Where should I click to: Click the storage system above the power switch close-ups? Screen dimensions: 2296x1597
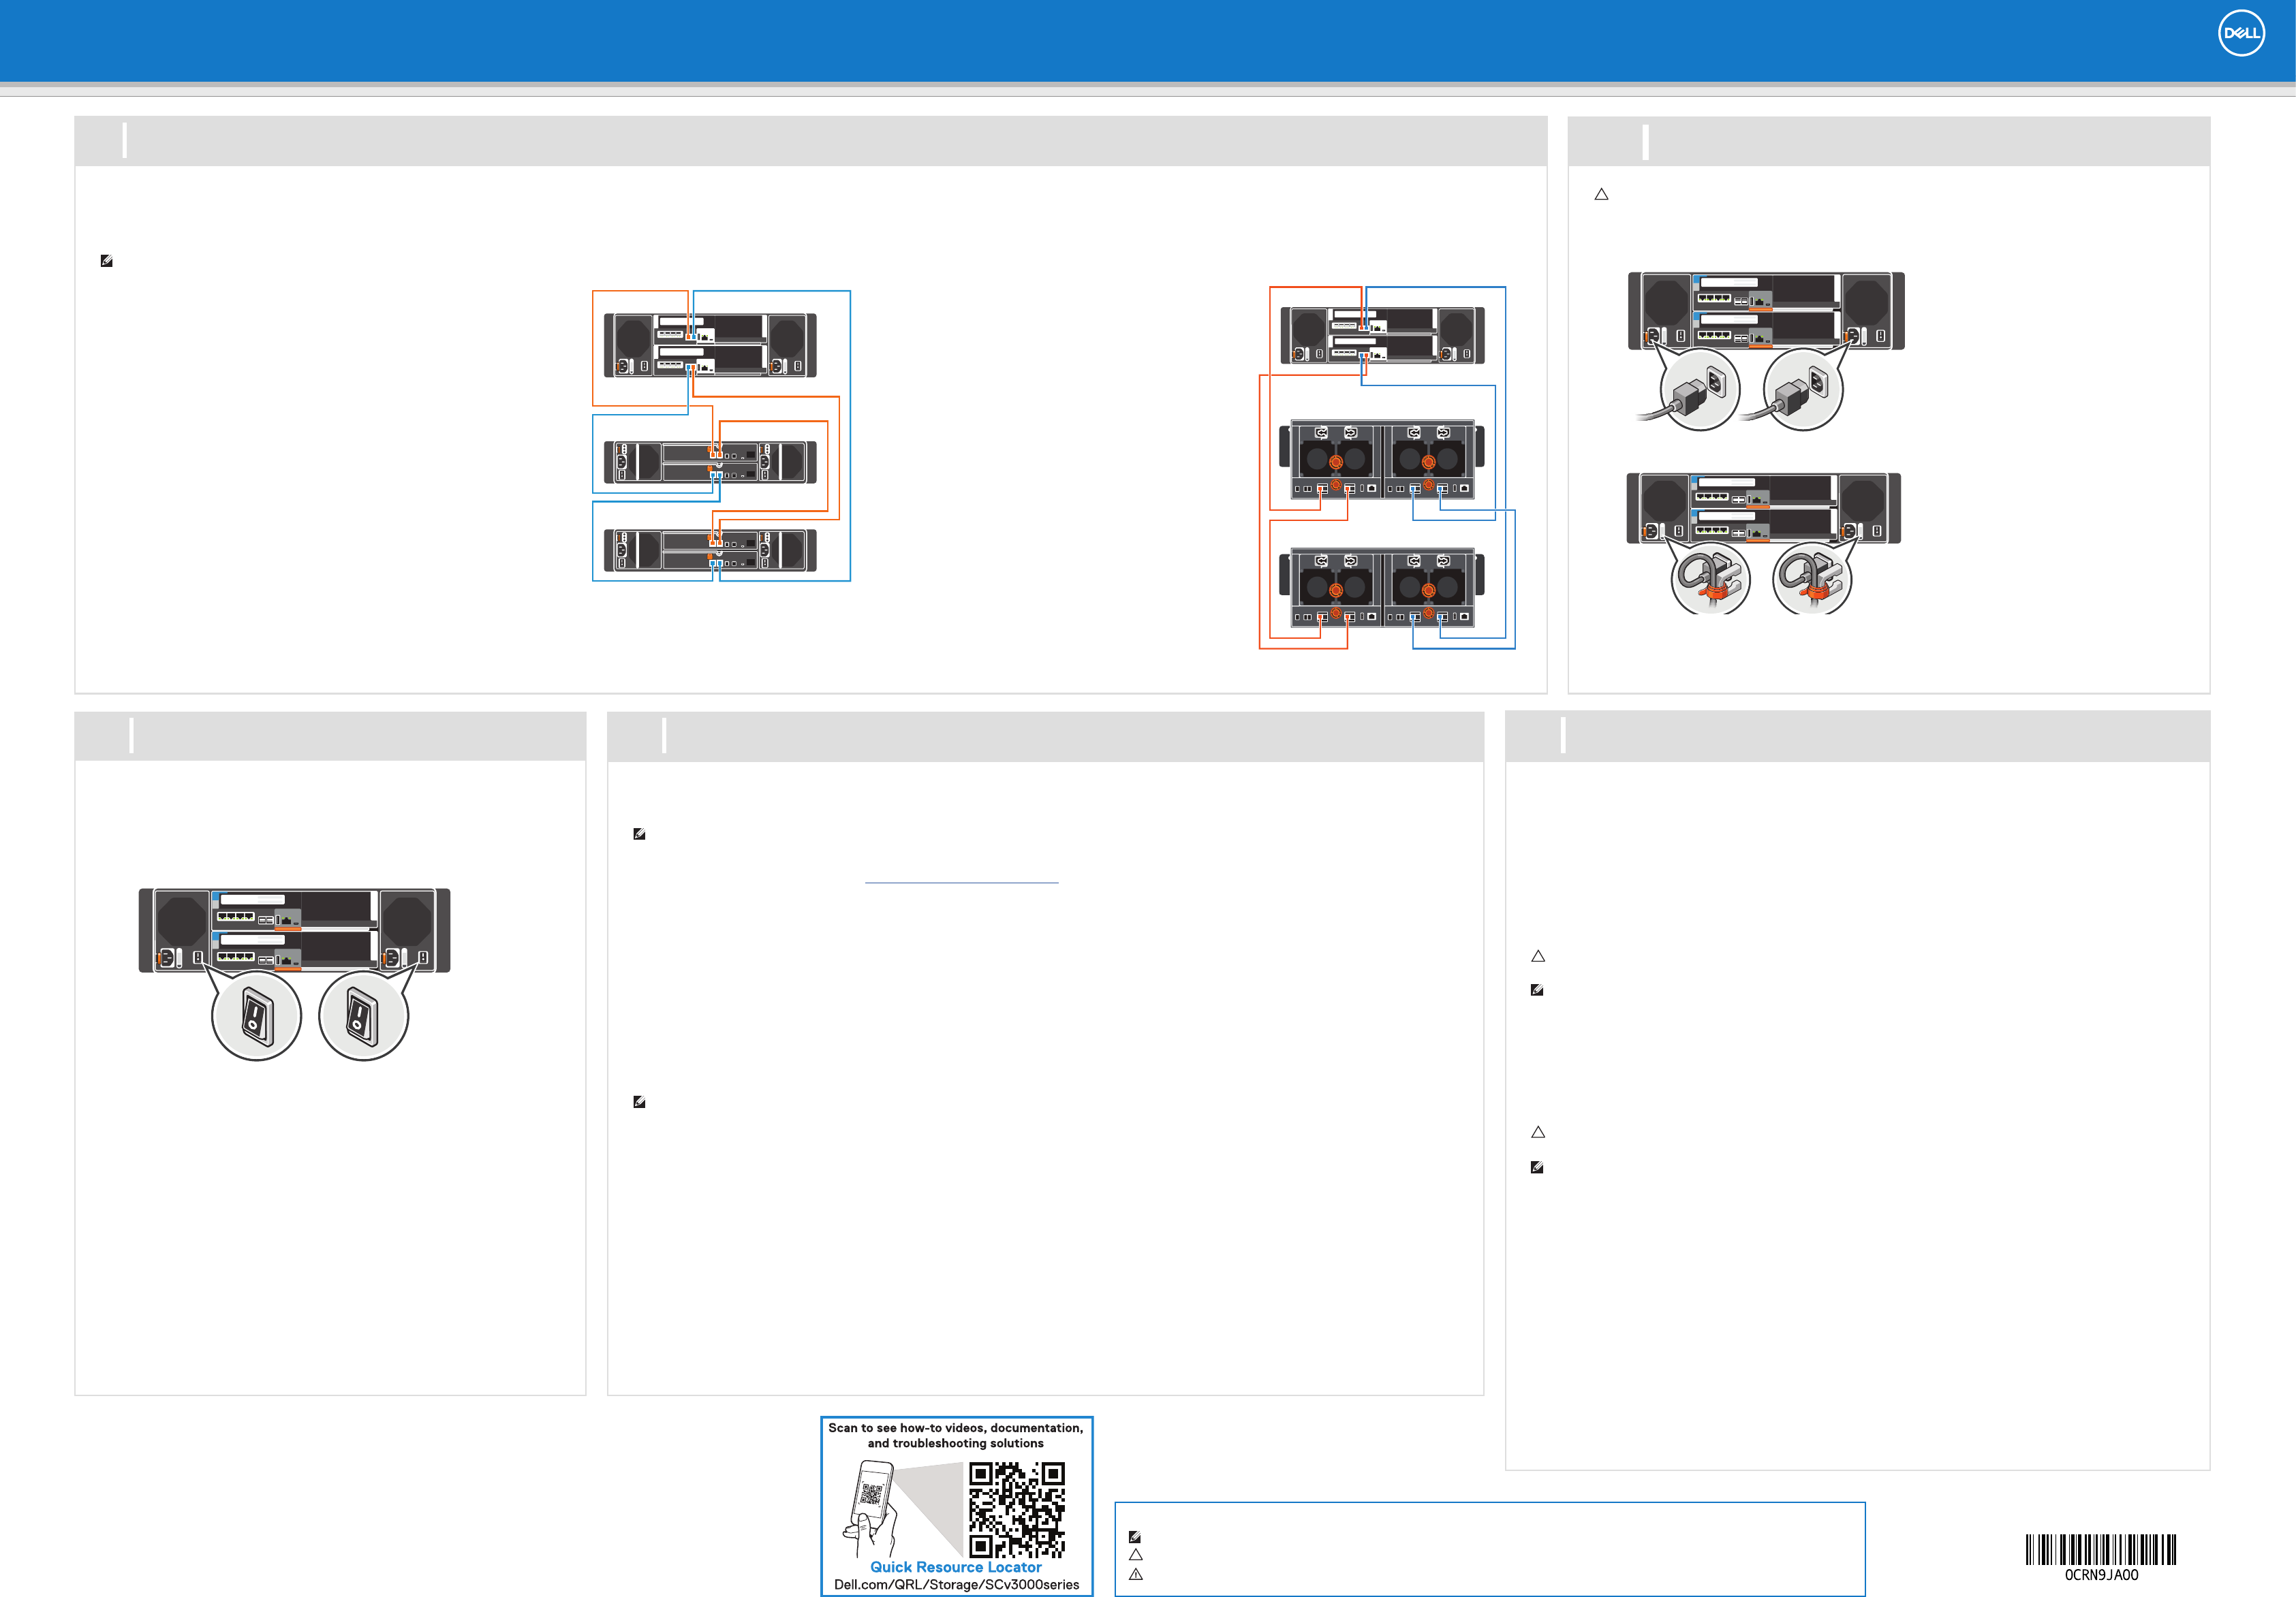click(x=294, y=930)
